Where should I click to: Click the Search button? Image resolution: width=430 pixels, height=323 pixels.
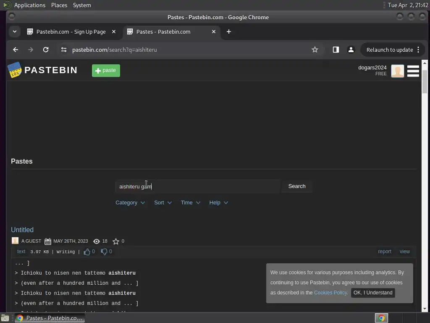coord(297,186)
